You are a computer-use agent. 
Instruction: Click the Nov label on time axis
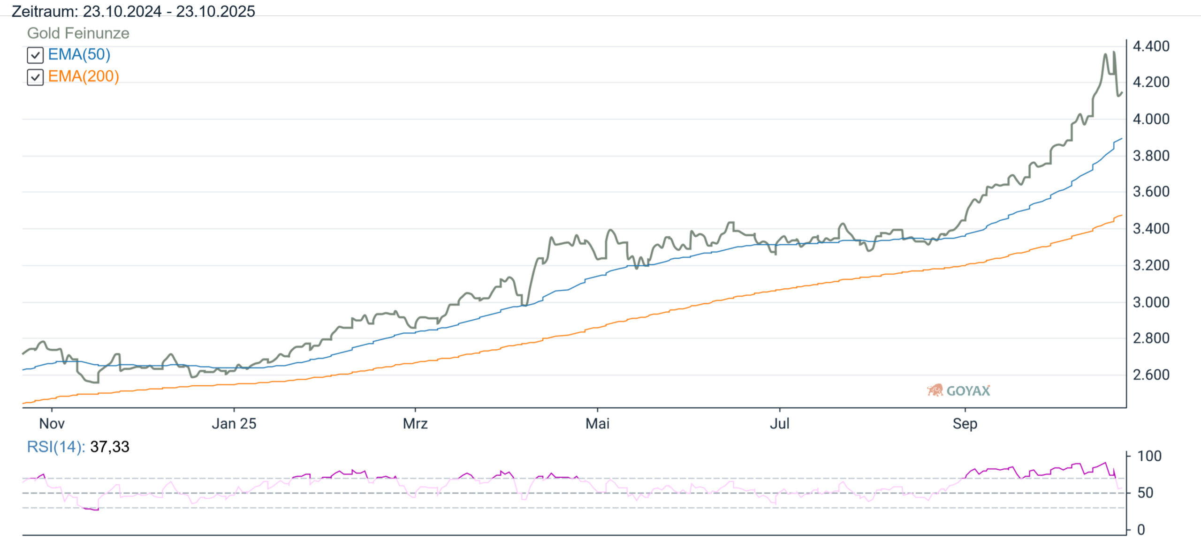(52, 424)
